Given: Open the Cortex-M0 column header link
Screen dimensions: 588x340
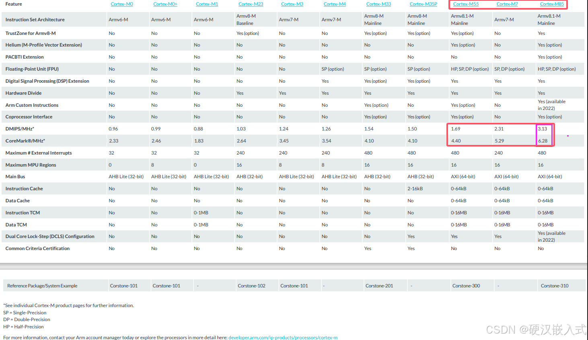Looking at the screenshot, I should pyautogui.click(x=122, y=4).
